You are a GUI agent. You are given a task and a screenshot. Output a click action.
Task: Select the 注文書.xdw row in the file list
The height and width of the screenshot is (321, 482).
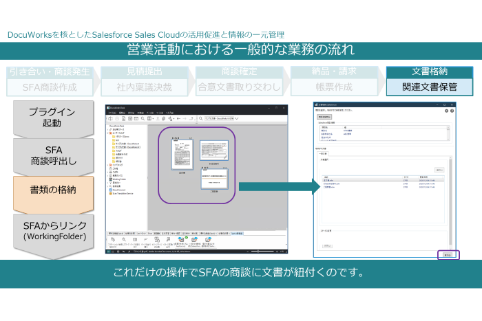click(383, 180)
